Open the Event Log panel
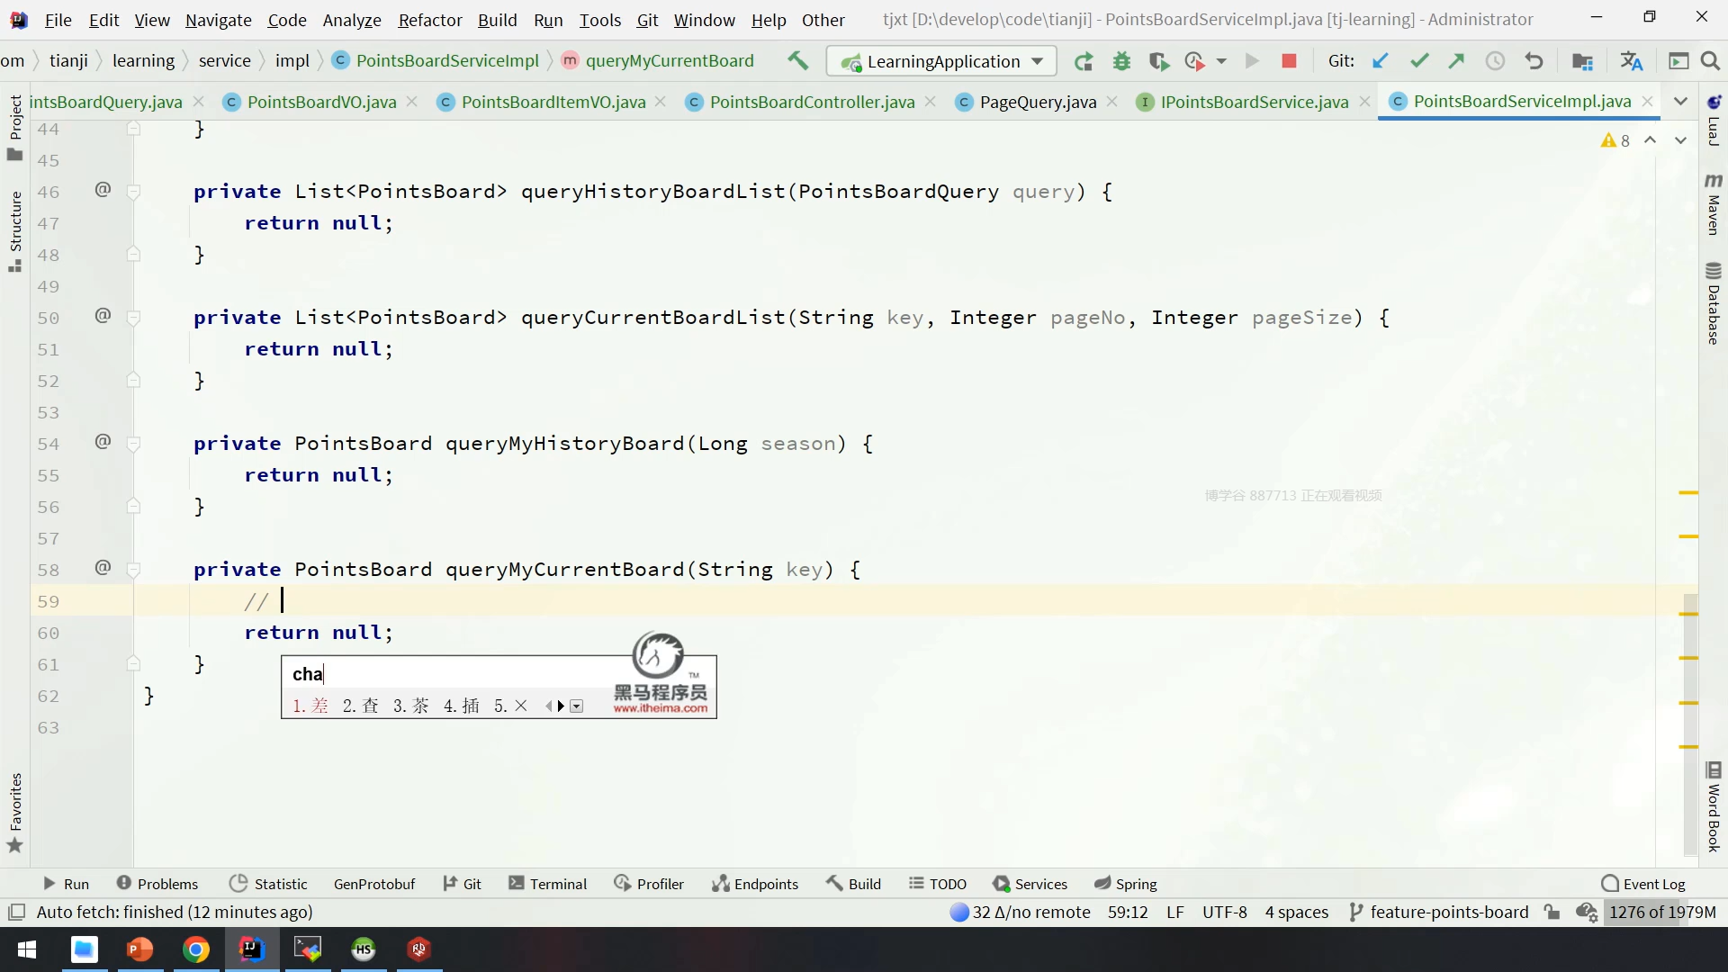 pyautogui.click(x=1643, y=884)
